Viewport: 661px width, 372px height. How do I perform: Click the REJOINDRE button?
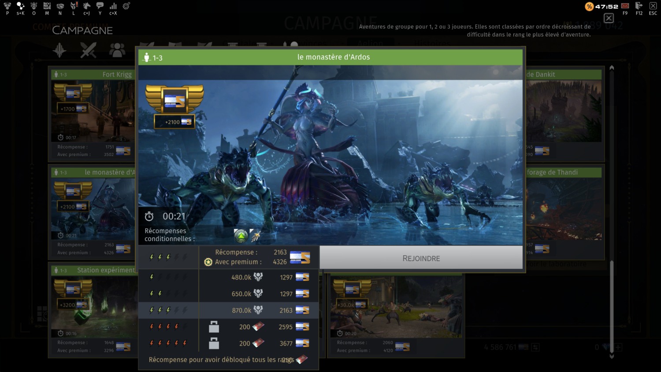(421, 258)
